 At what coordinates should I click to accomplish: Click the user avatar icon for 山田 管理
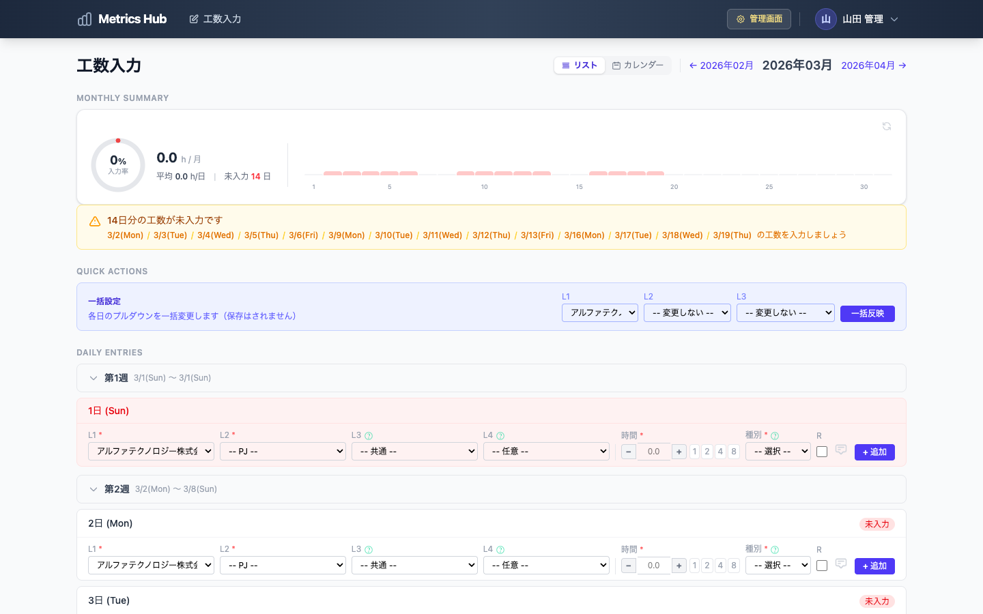(825, 19)
